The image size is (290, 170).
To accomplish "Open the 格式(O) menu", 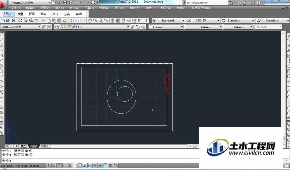I will [x=74, y=8].
